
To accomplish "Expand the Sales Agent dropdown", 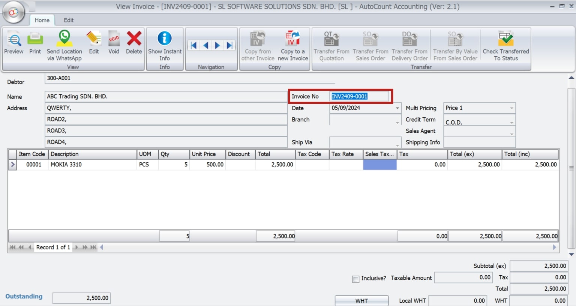I will point(512,133).
